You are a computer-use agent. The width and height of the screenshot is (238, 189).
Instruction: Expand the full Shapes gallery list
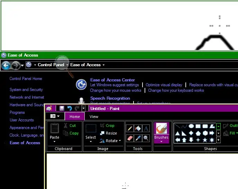(x=218, y=140)
